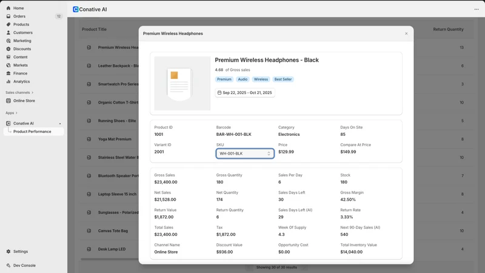Click Return Rate value 3.33%
This screenshot has width=485, height=273.
346,217
